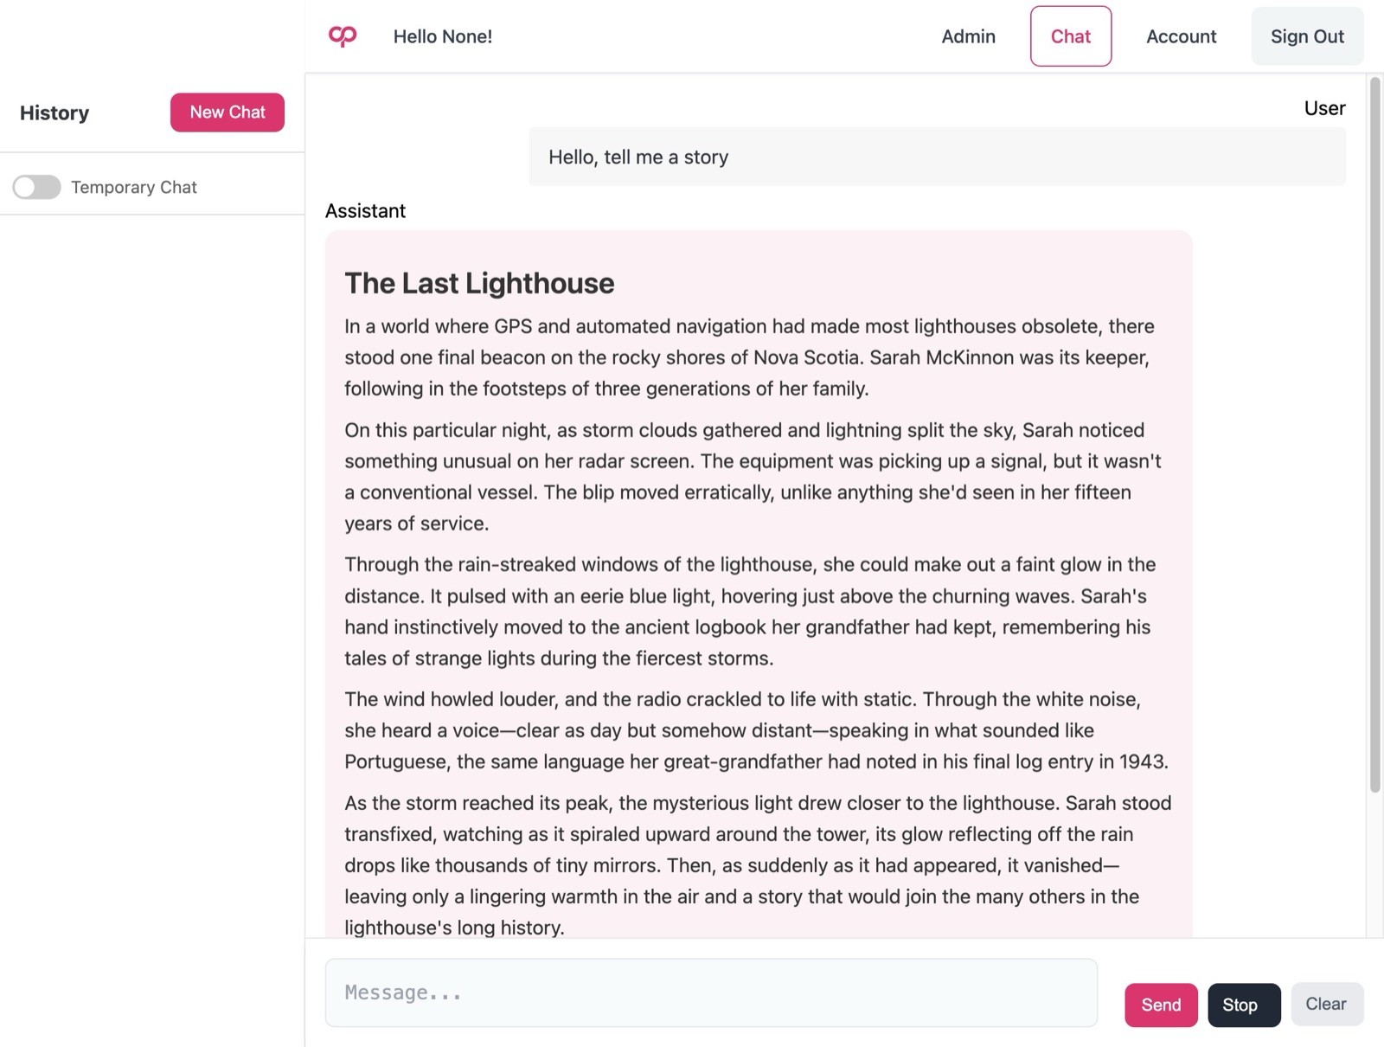
Task: Clear the conversation
Action: (x=1327, y=1004)
